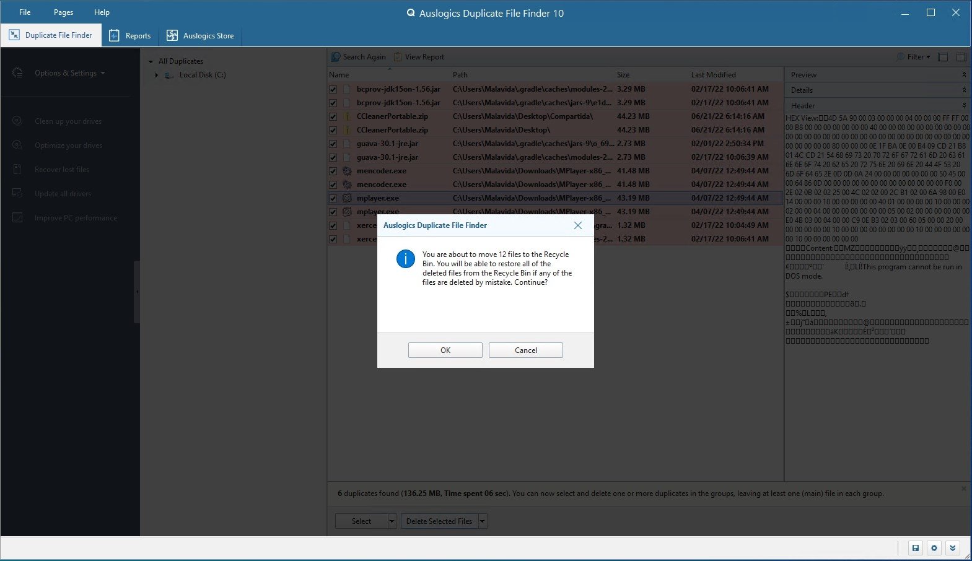Click the Local Disk (C:) drive icon
This screenshot has width=972, height=561.
point(169,75)
